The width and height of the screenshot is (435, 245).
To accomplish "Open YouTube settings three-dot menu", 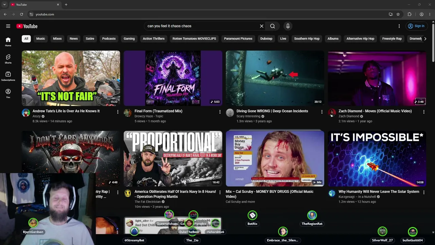I will coord(399,26).
